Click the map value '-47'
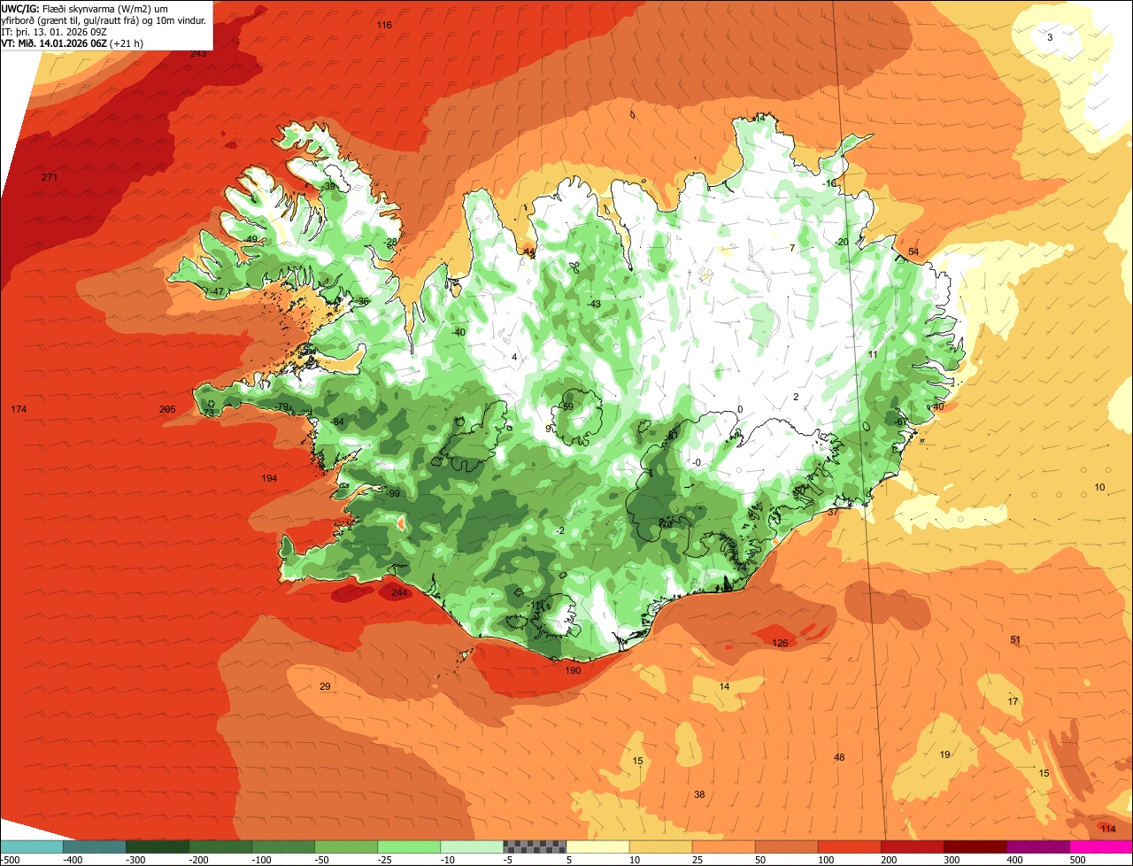This screenshot has height=866, width=1133. (x=217, y=291)
